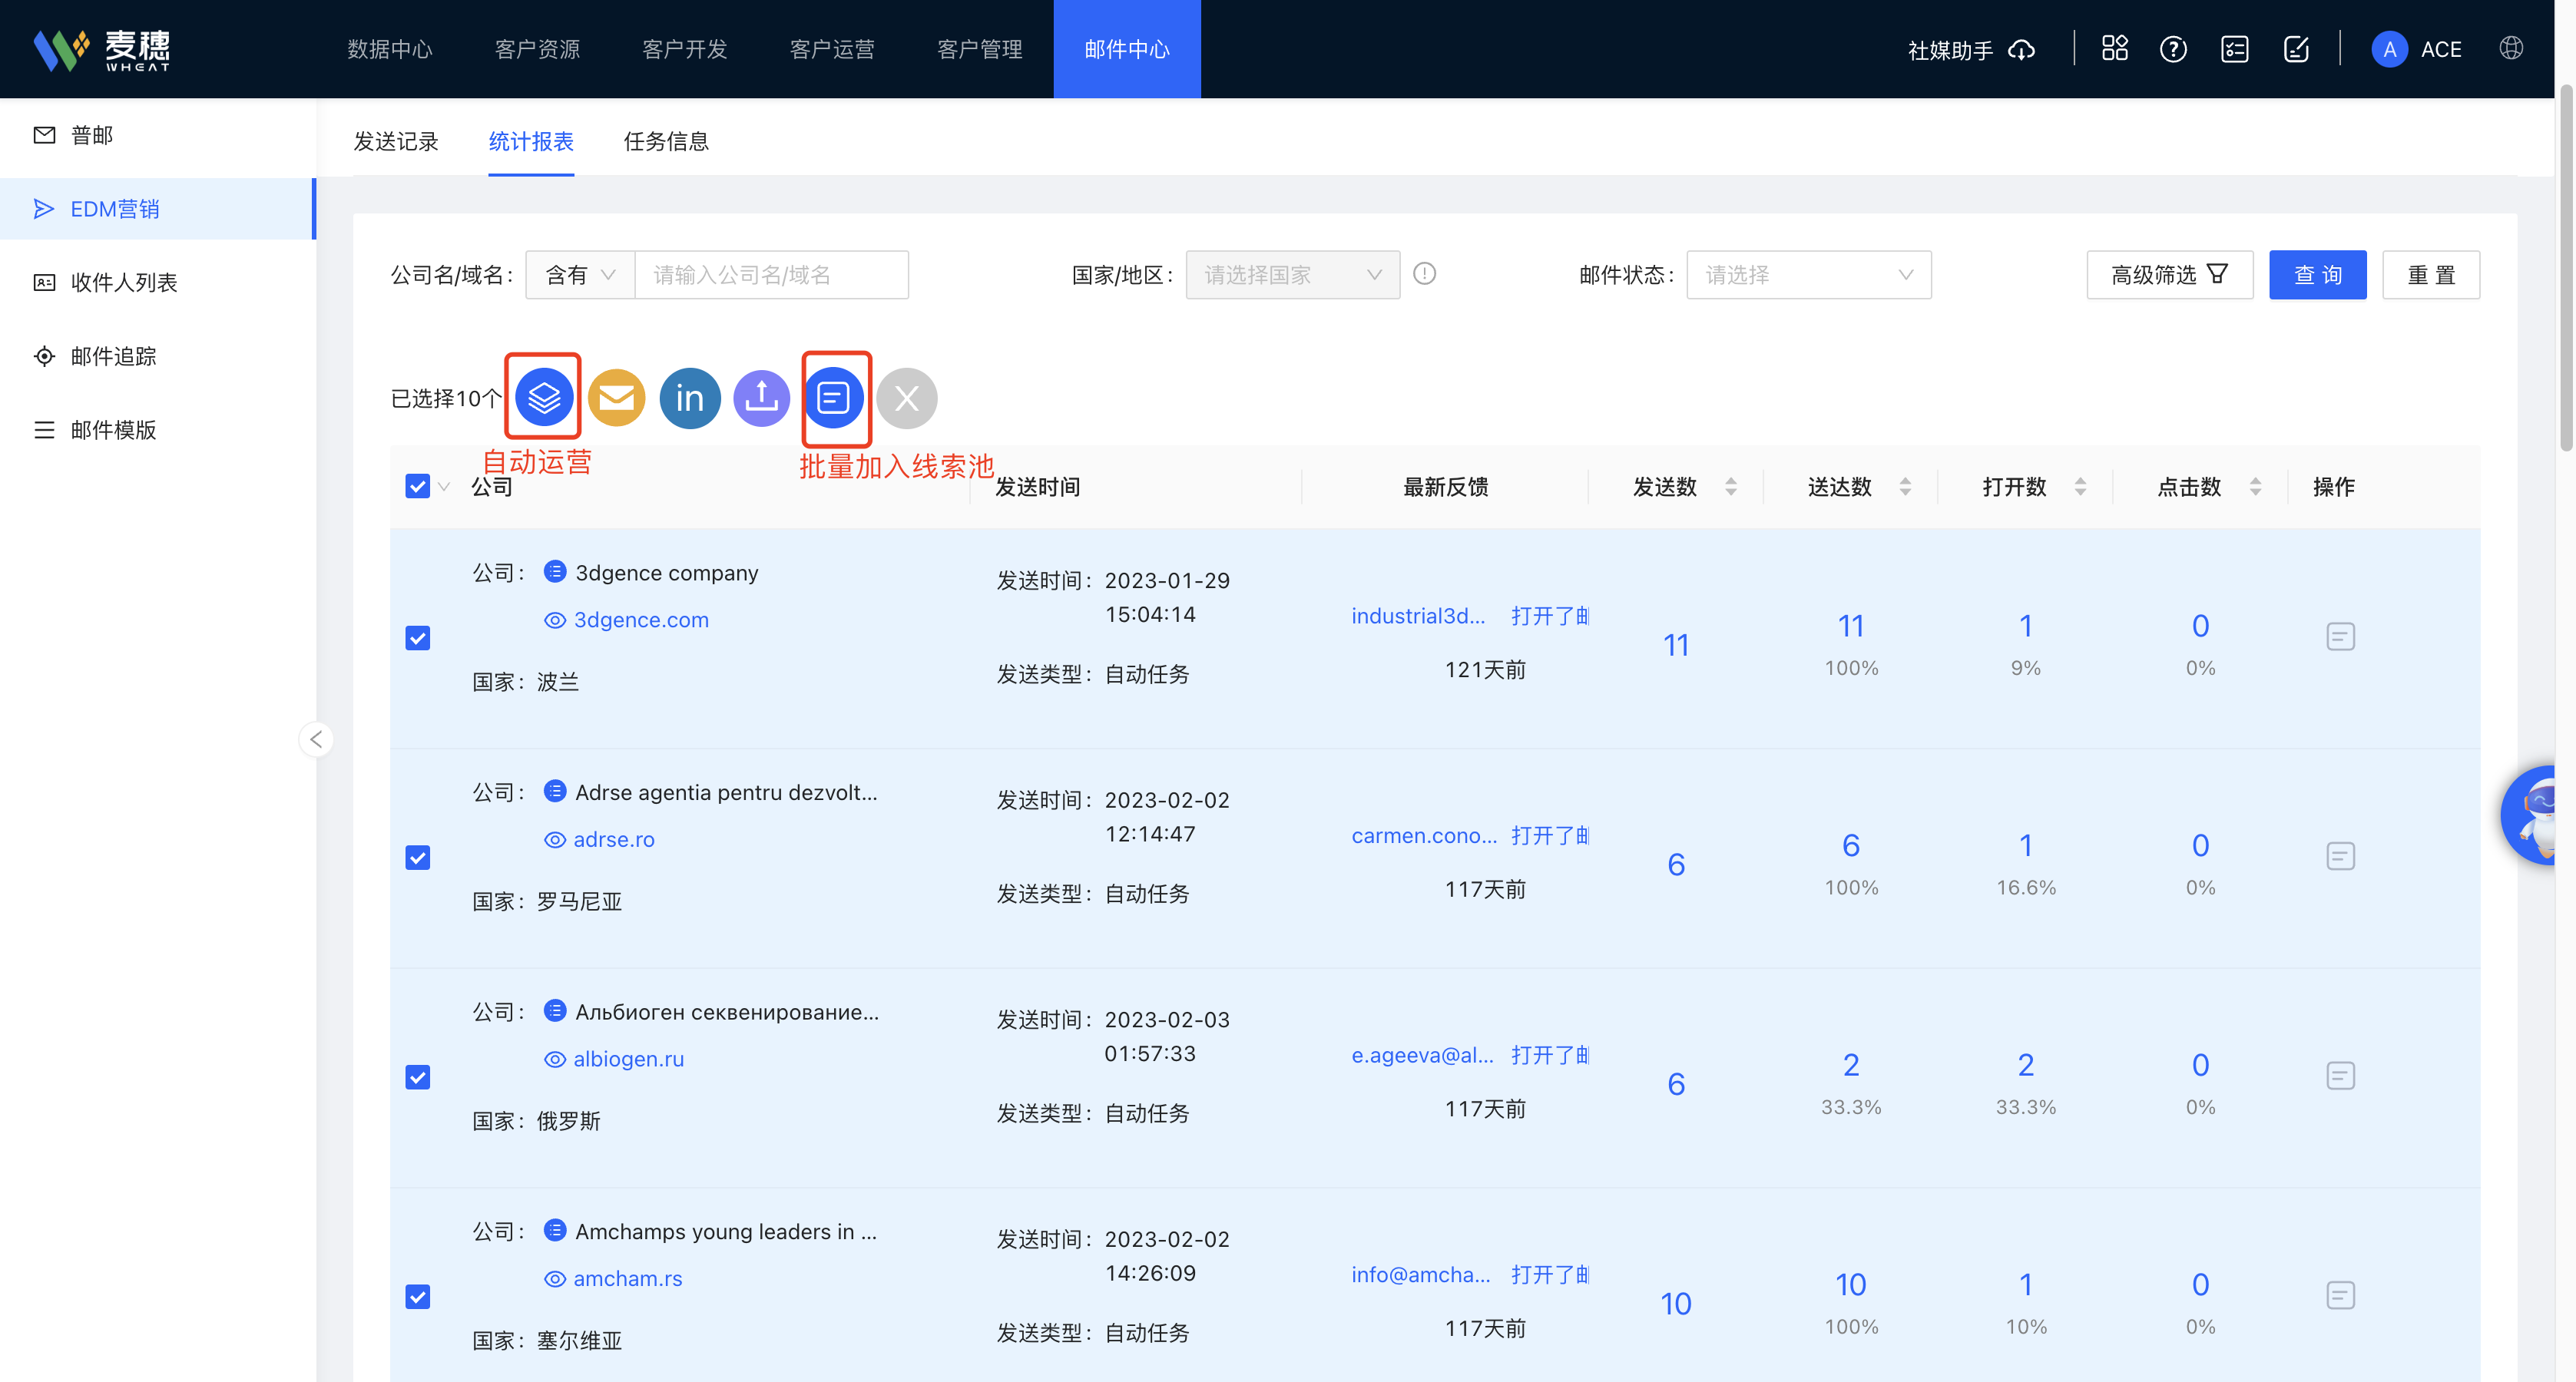The height and width of the screenshot is (1382, 2576).
Task: Click the 重置 reset button
Action: tap(2430, 275)
